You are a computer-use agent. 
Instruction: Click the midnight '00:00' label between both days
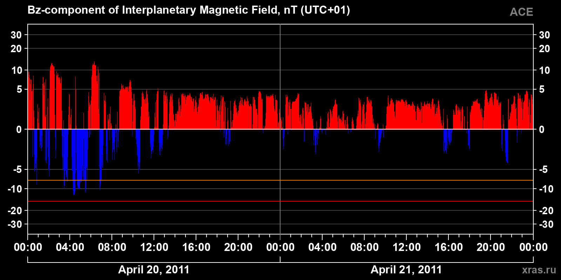click(x=280, y=247)
